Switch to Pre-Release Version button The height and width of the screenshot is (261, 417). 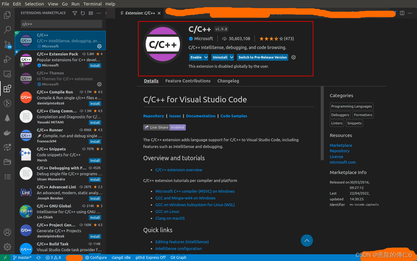263,57
